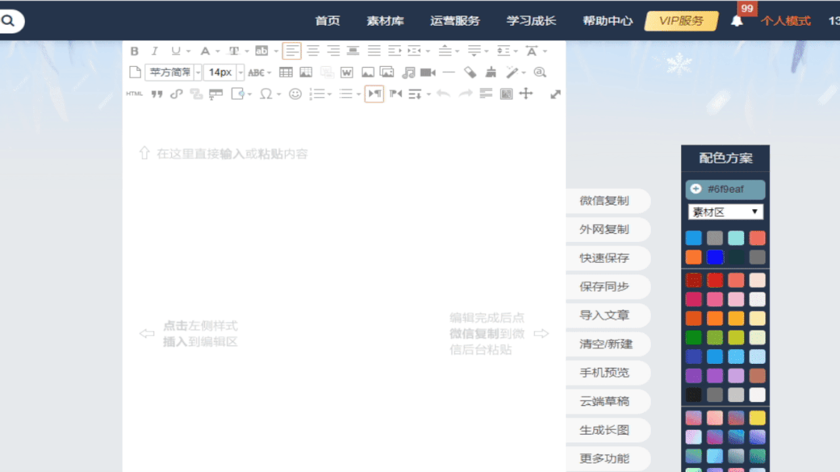This screenshot has height=472, width=840.
Task: Insert a table into the editor
Action: click(x=286, y=72)
